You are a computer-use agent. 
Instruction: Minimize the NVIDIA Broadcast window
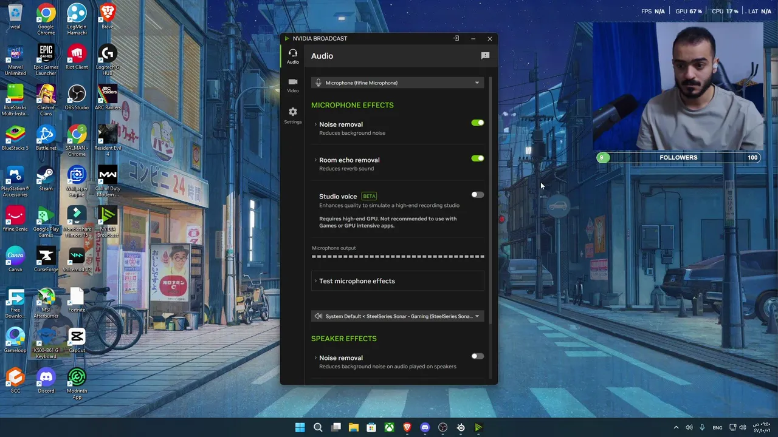pos(473,38)
